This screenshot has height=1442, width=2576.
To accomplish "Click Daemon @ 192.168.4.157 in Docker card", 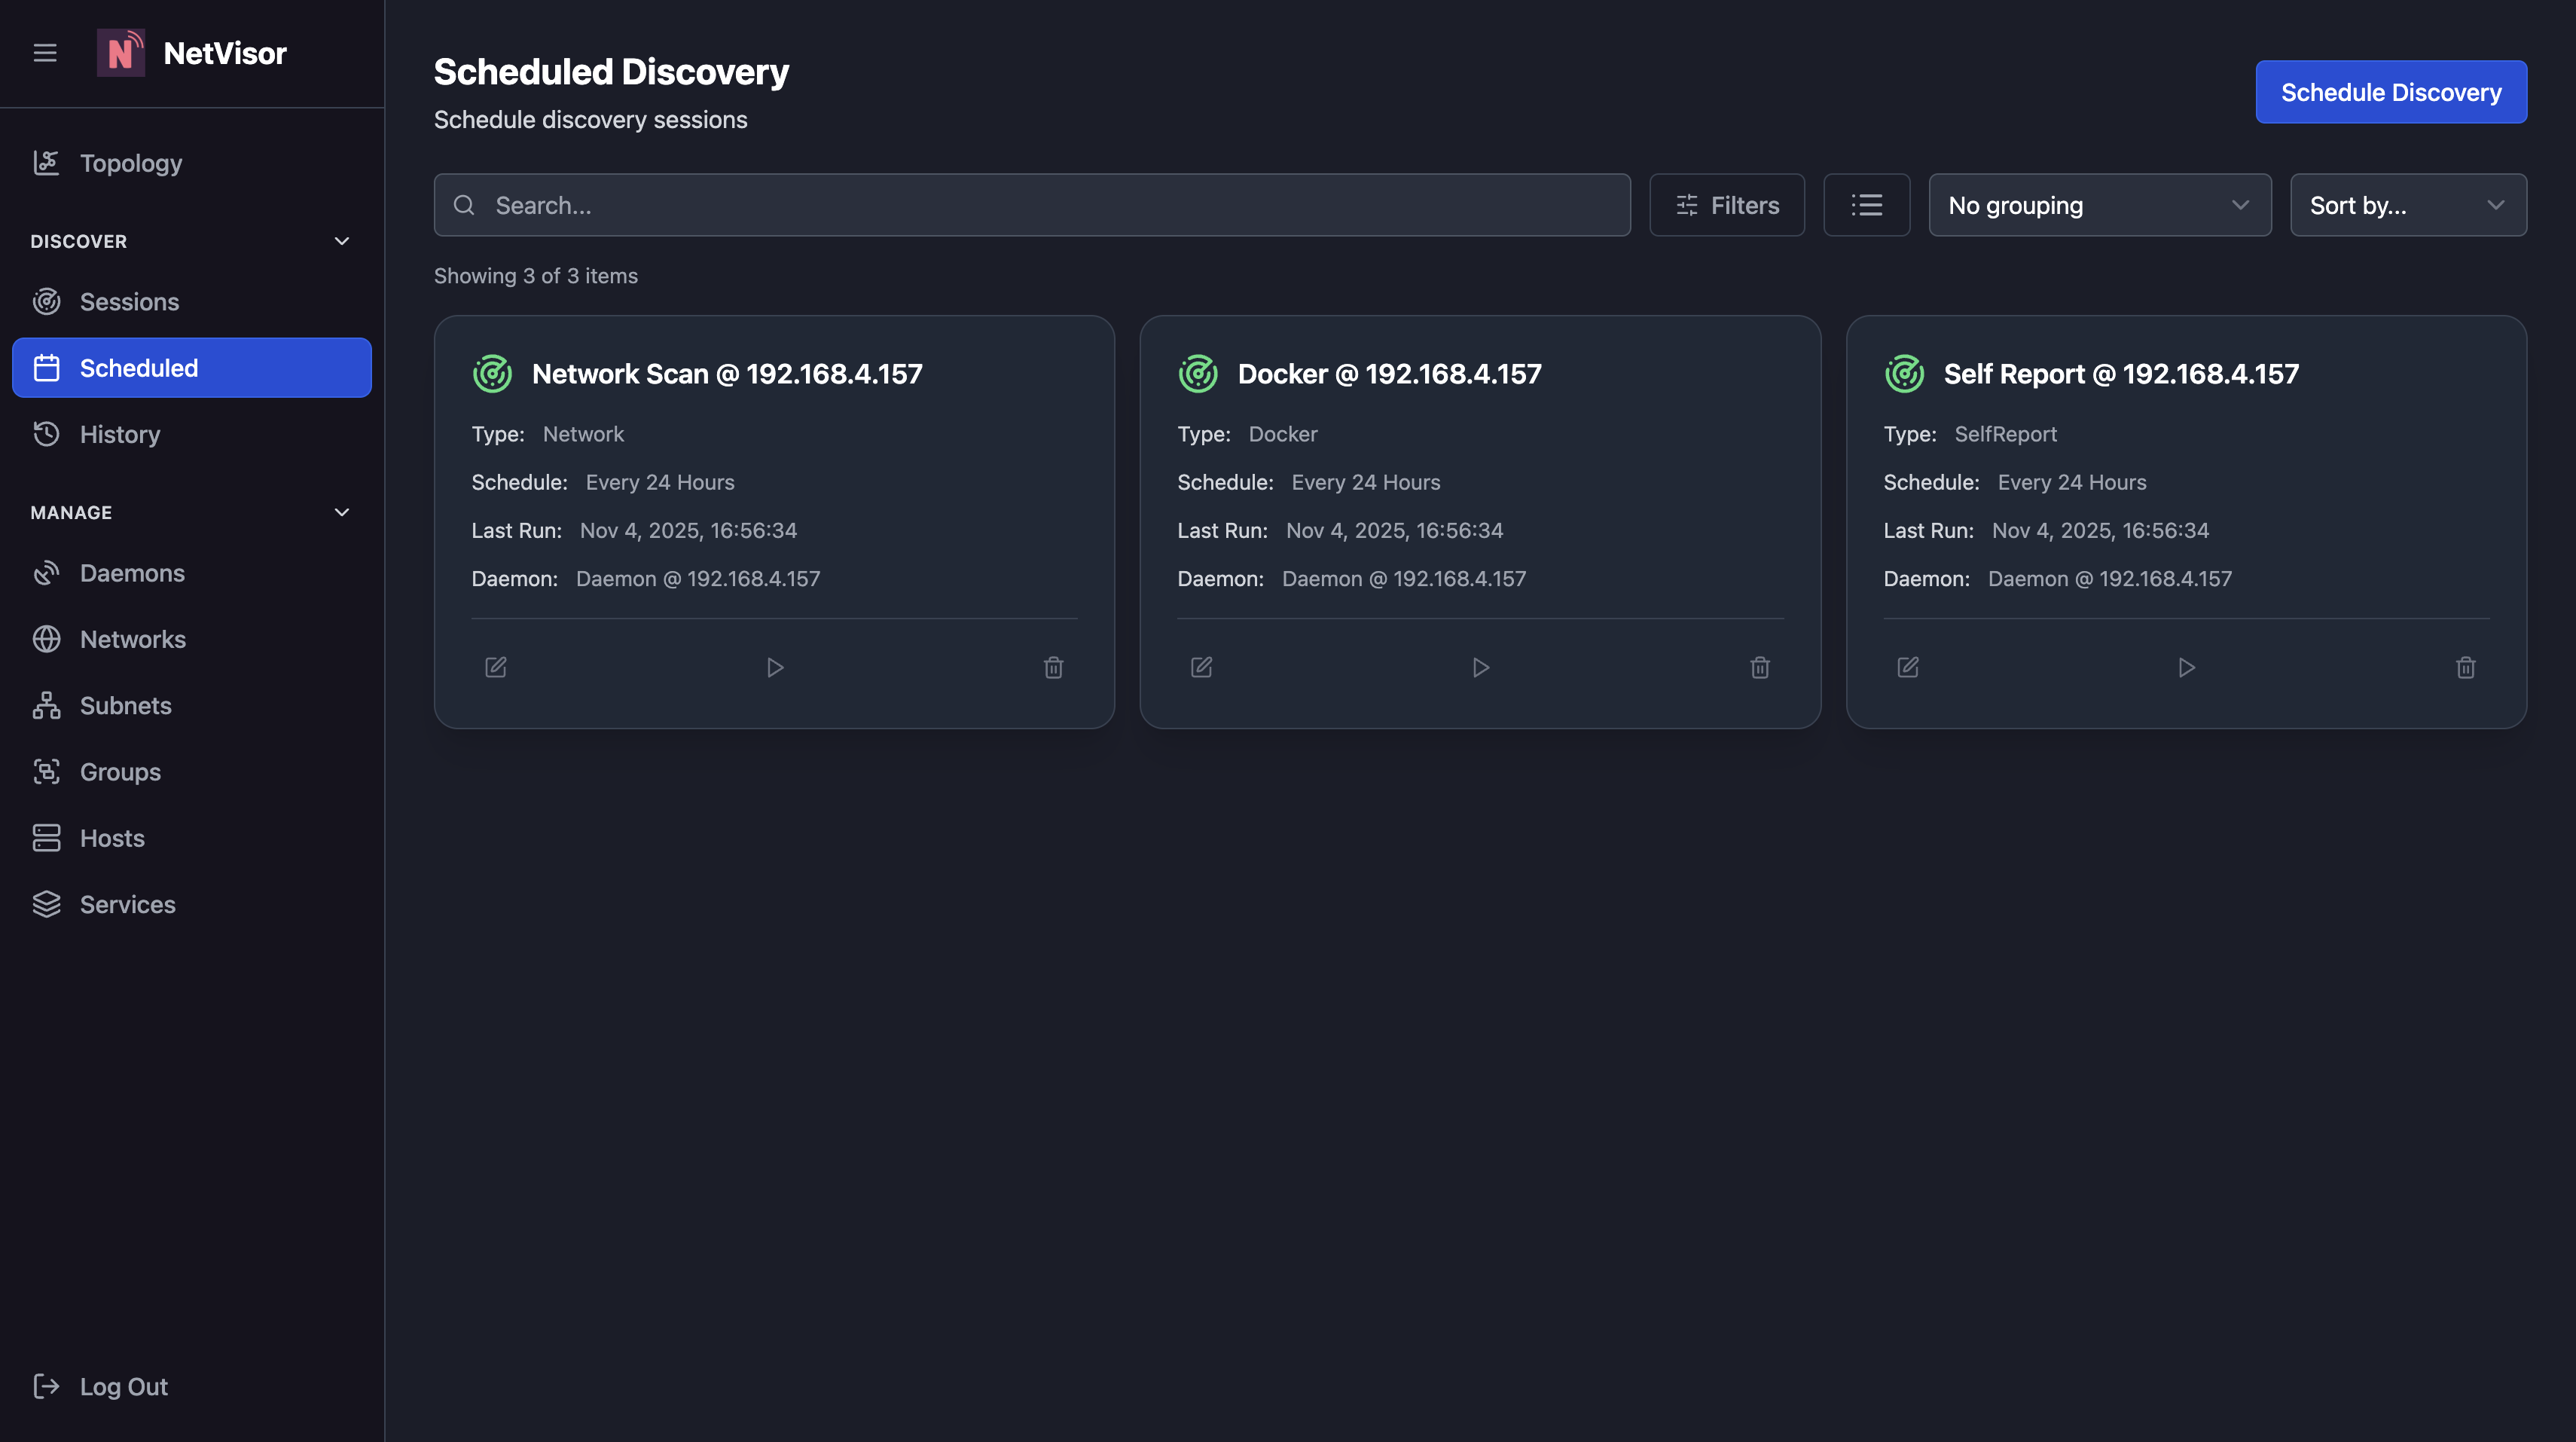I will point(1404,579).
